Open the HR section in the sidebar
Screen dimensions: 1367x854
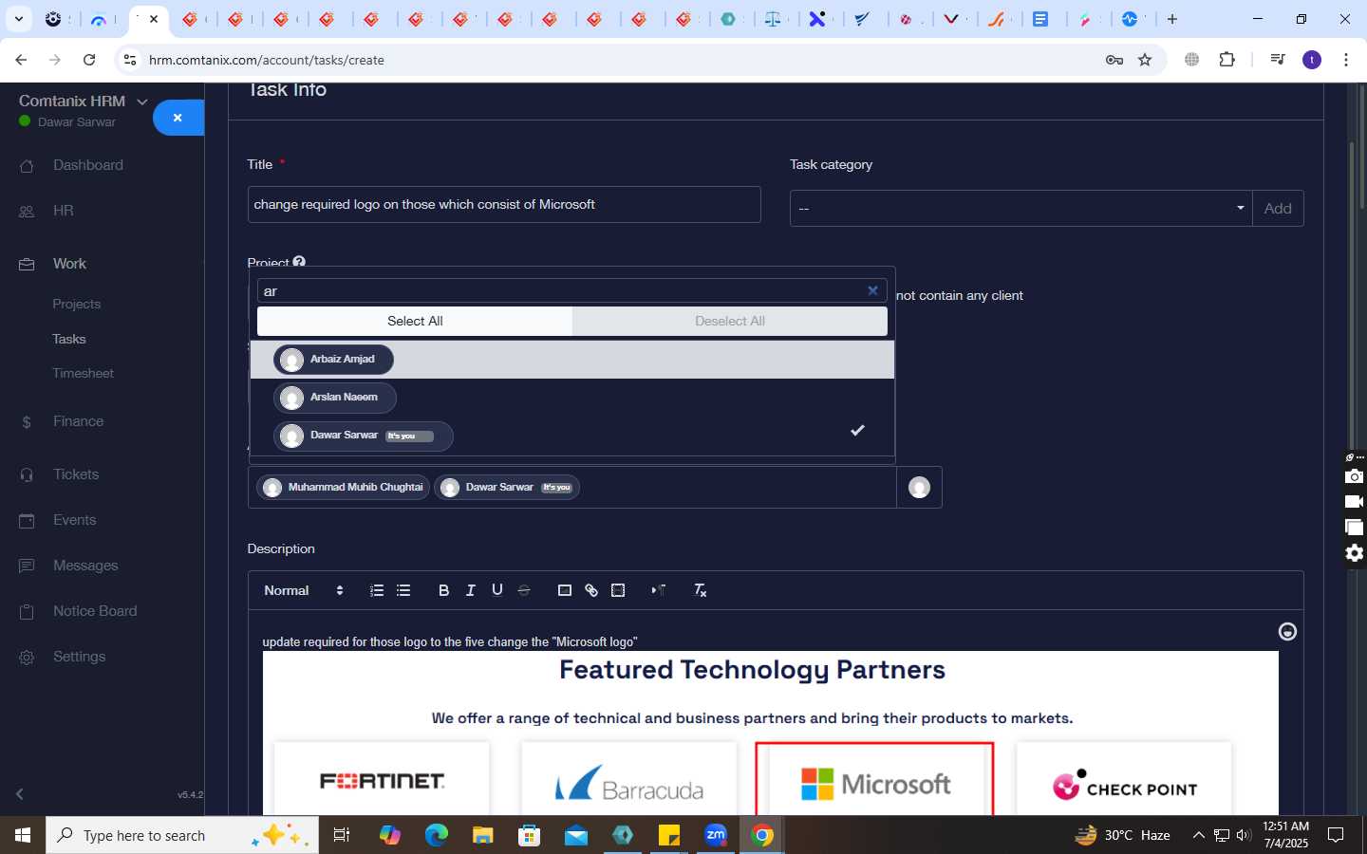[x=64, y=211]
